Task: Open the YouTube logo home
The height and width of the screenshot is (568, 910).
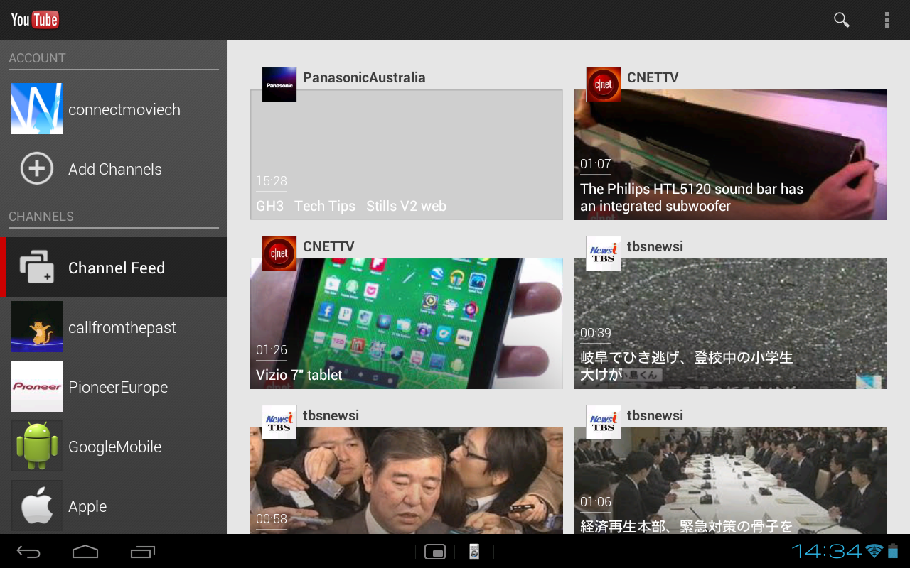Action: click(35, 19)
